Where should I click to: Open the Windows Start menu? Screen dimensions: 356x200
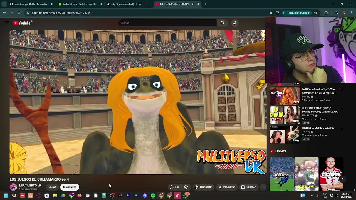(6, 196)
